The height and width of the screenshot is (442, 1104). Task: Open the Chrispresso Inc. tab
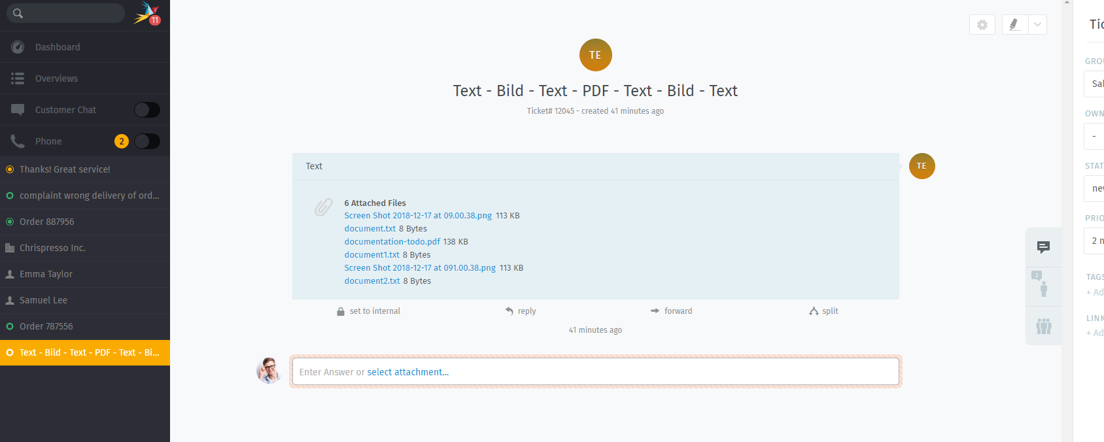[x=85, y=248]
